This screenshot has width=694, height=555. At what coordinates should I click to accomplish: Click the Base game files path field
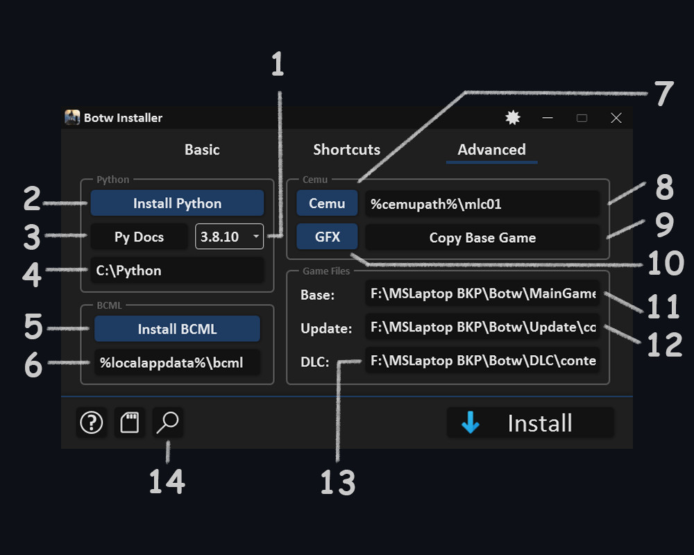click(x=482, y=293)
